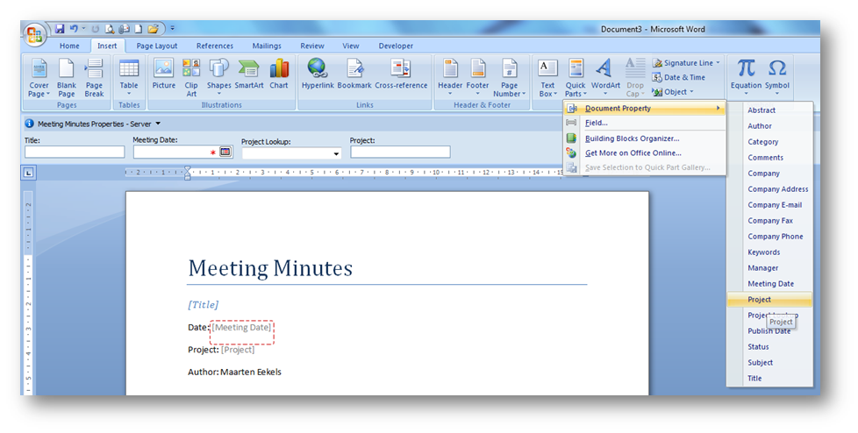The image size is (858, 433).
Task: Open Building Blocks Organizer...
Action: pyautogui.click(x=645, y=138)
